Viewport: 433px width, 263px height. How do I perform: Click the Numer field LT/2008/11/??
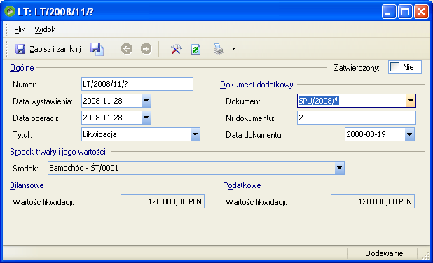(x=137, y=84)
